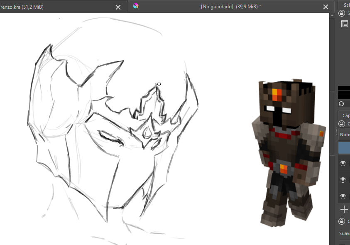Viewport: 350px width, 245px height.
Task: Click the padlock icon beside the blend mode
Action: pos(343,123)
